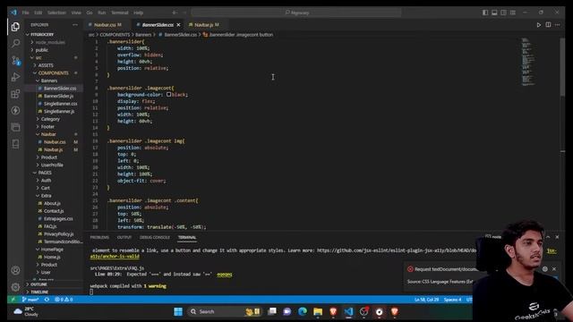Open the Search view in the activity bar
This screenshot has height=322, width=573.
pyautogui.click(x=15, y=44)
